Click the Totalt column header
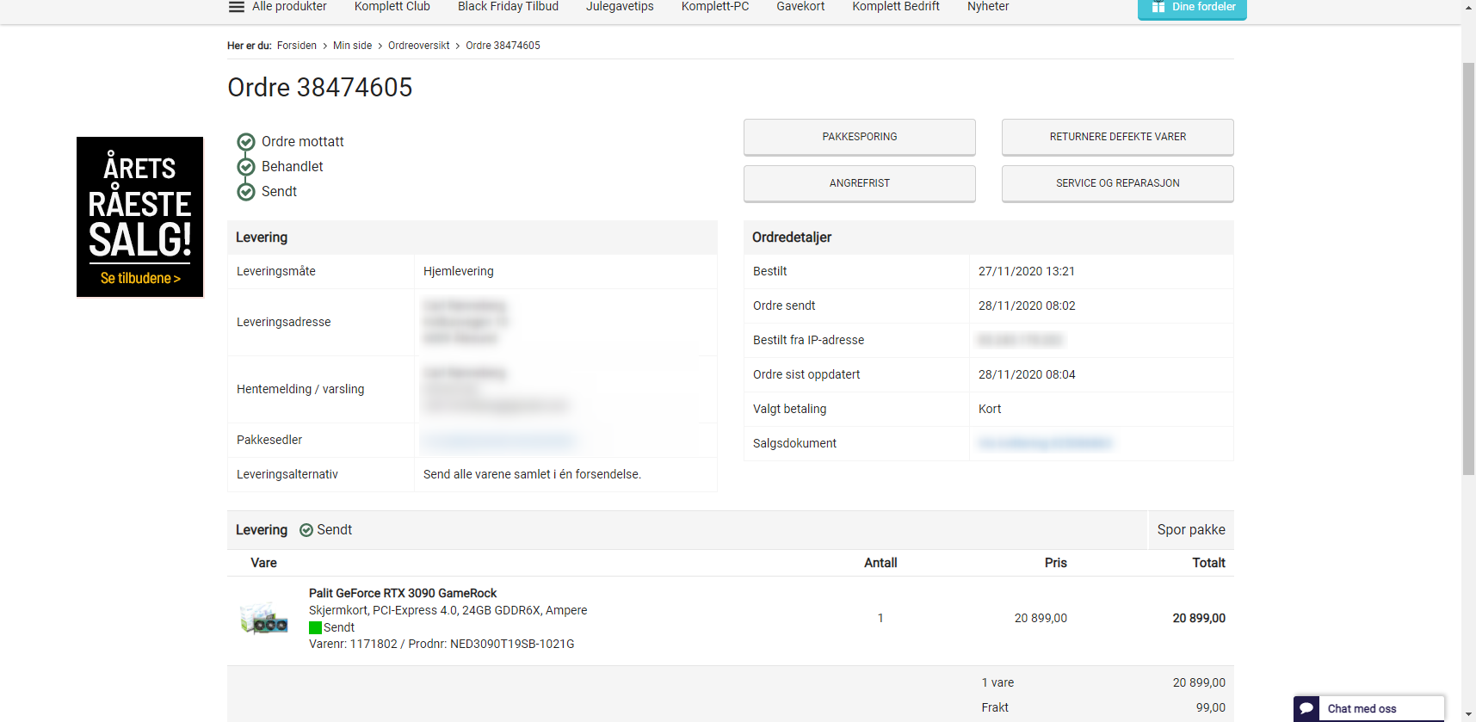This screenshot has height=722, width=1476. (1208, 563)
